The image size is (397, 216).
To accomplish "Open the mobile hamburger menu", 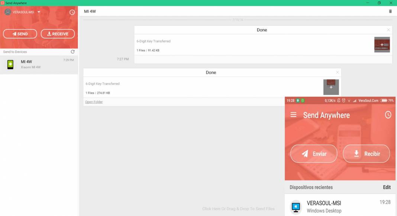I will coord(293,115).
